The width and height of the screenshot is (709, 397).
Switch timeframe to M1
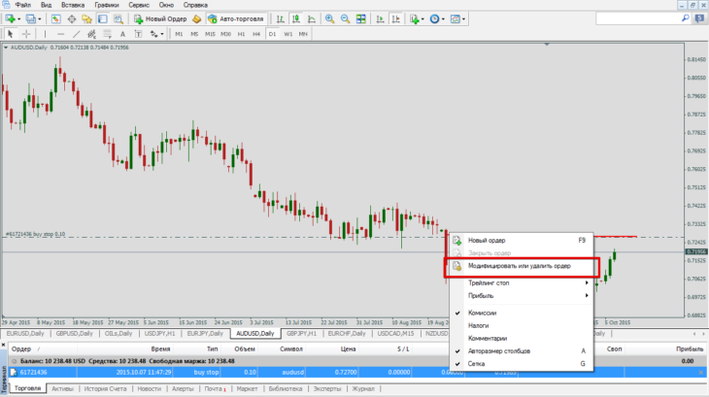[x=179, y=34]
